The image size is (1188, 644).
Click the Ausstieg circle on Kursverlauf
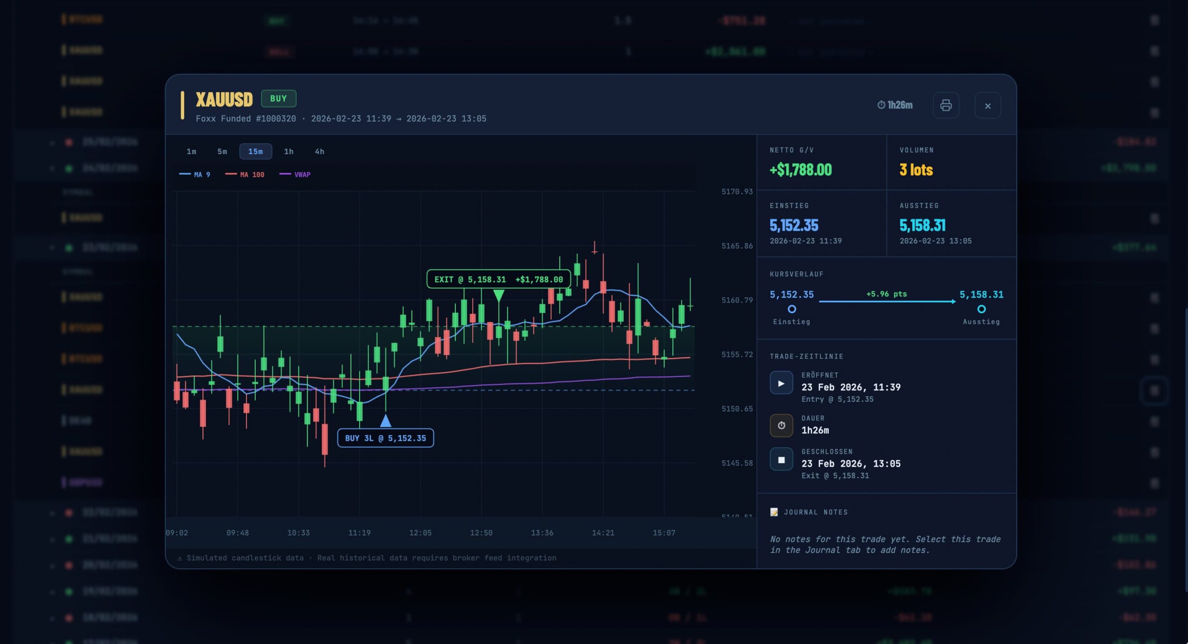tap(981, 309)
